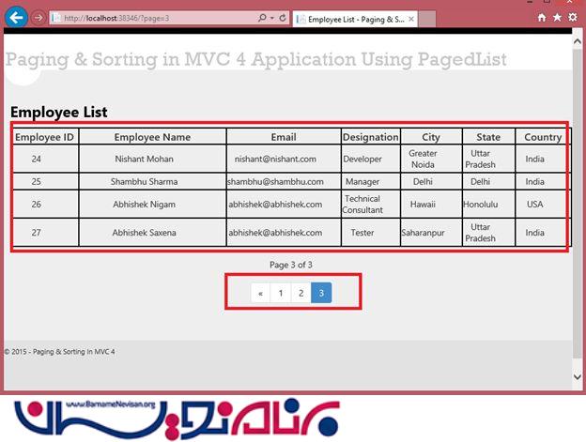Click the Paging & Sorting page title
Screen dimensions: 586x442
point(256,60)
